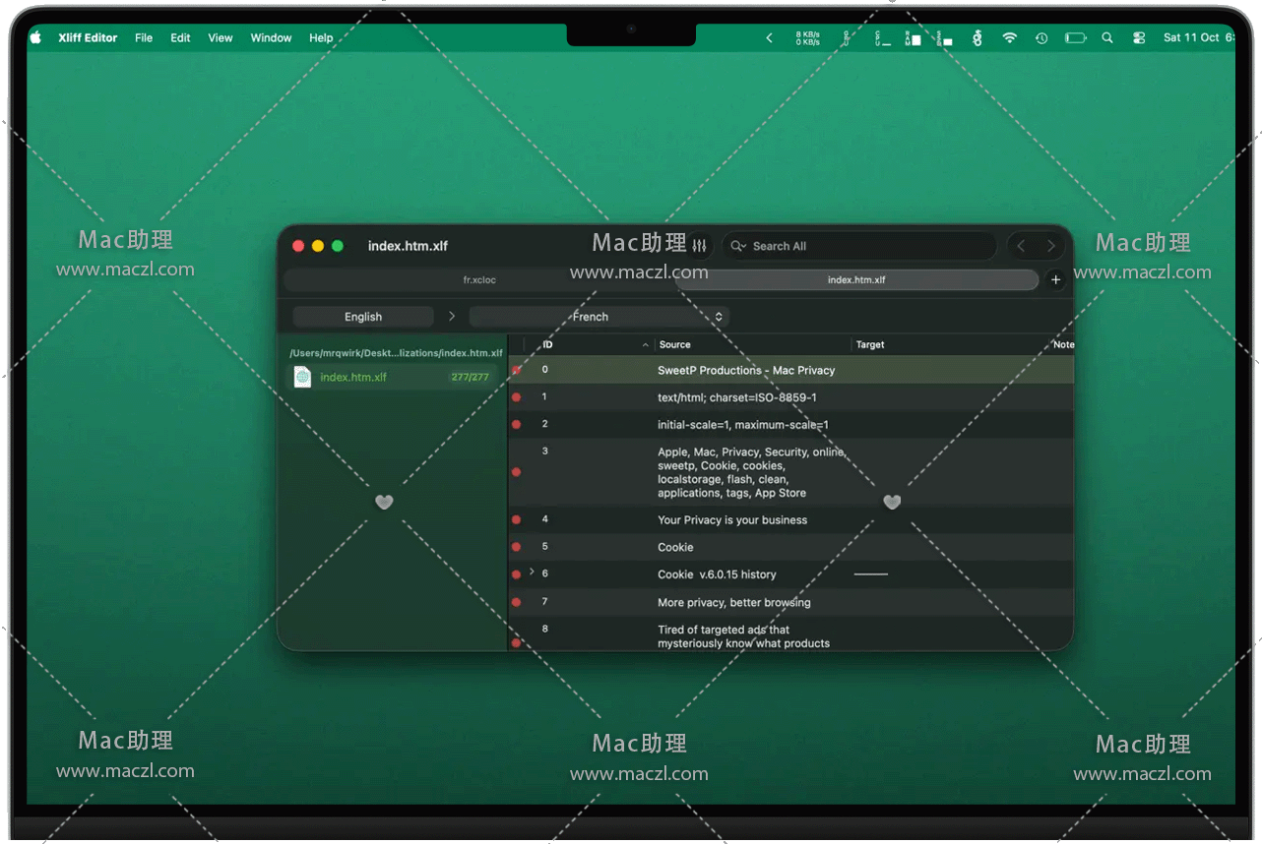Open the File menu
Image resolution: width=1262 pixels, height=844 pixels.
(144, 37)
